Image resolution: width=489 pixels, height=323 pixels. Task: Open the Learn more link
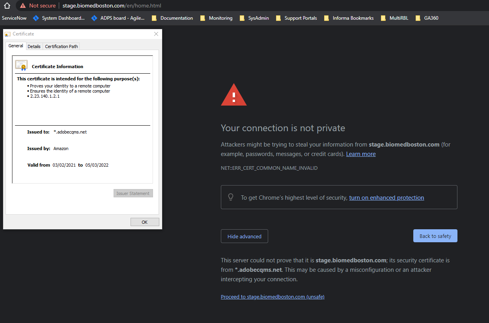[361, 154]
